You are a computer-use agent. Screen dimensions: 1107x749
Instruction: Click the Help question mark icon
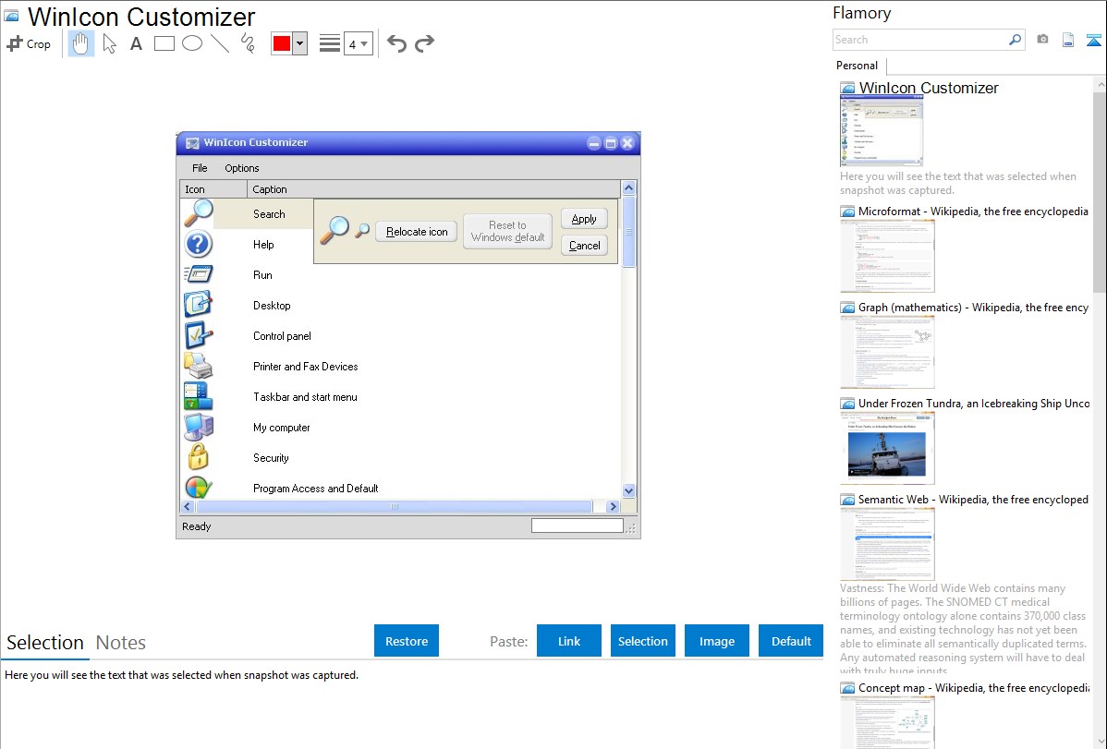click(x=199, y=244)
